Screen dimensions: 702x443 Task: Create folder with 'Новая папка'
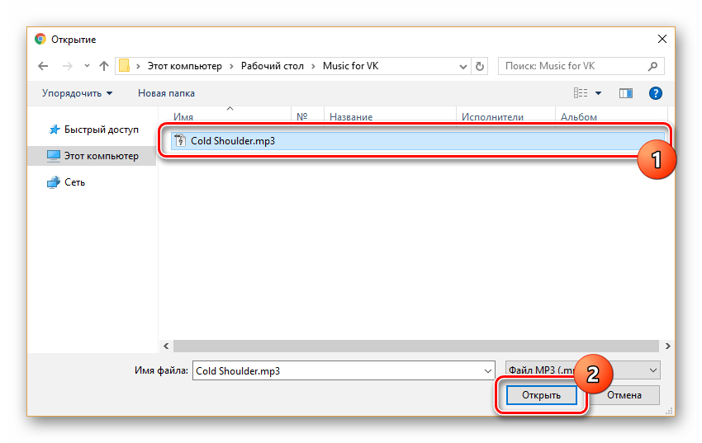[166, 93]
